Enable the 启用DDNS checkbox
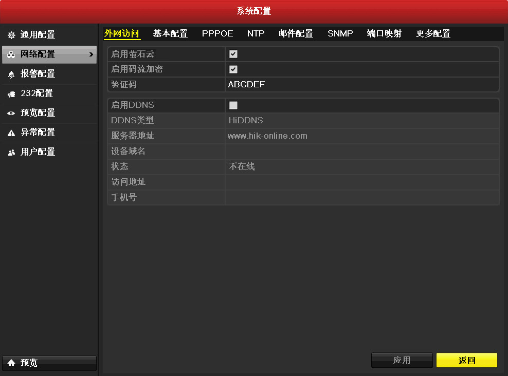Image resolution: width=508 pixels, height=376 pixels. (233, 105)
